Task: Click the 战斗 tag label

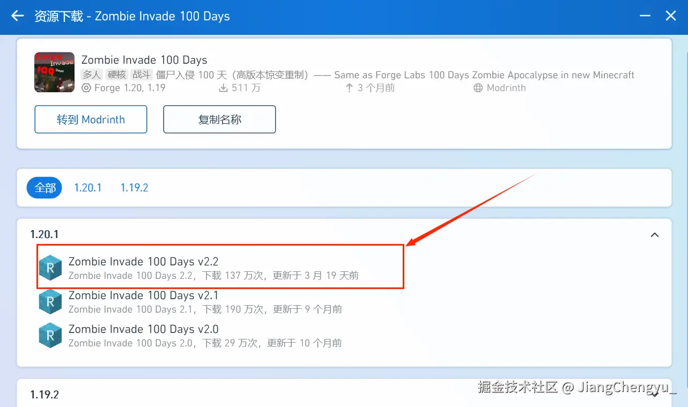Action: [142, 75]
